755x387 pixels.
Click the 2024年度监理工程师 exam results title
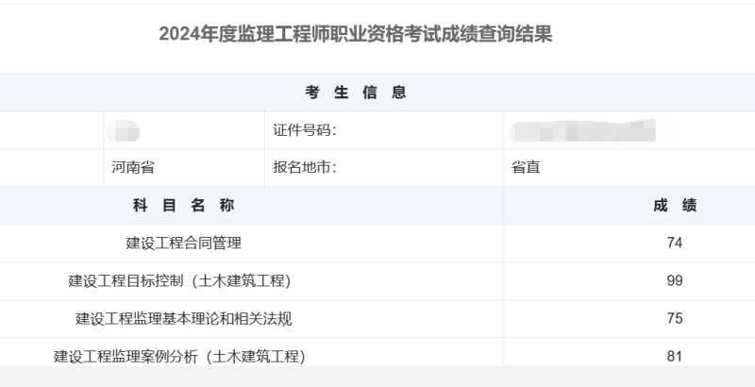pyautogui.click(x=356, y=35)
